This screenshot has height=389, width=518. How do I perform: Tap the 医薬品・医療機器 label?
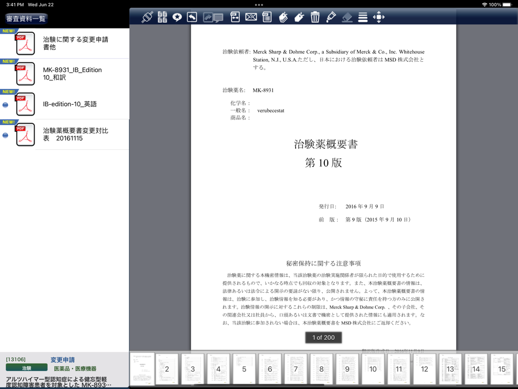coord(75,368)
